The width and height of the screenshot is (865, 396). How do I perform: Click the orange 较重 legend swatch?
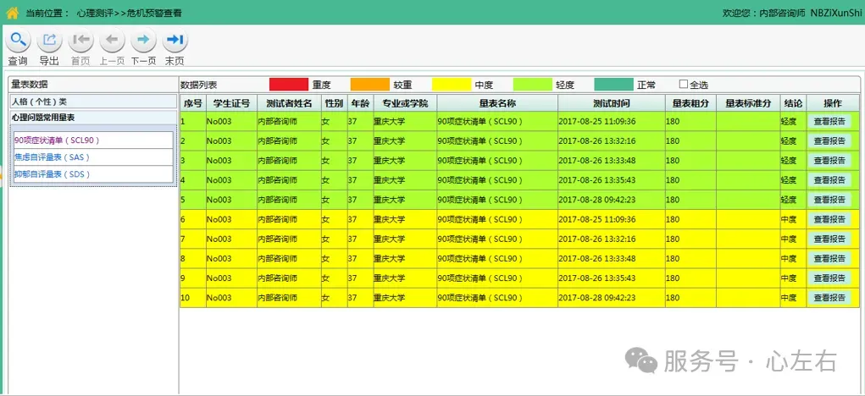point(369,85)
